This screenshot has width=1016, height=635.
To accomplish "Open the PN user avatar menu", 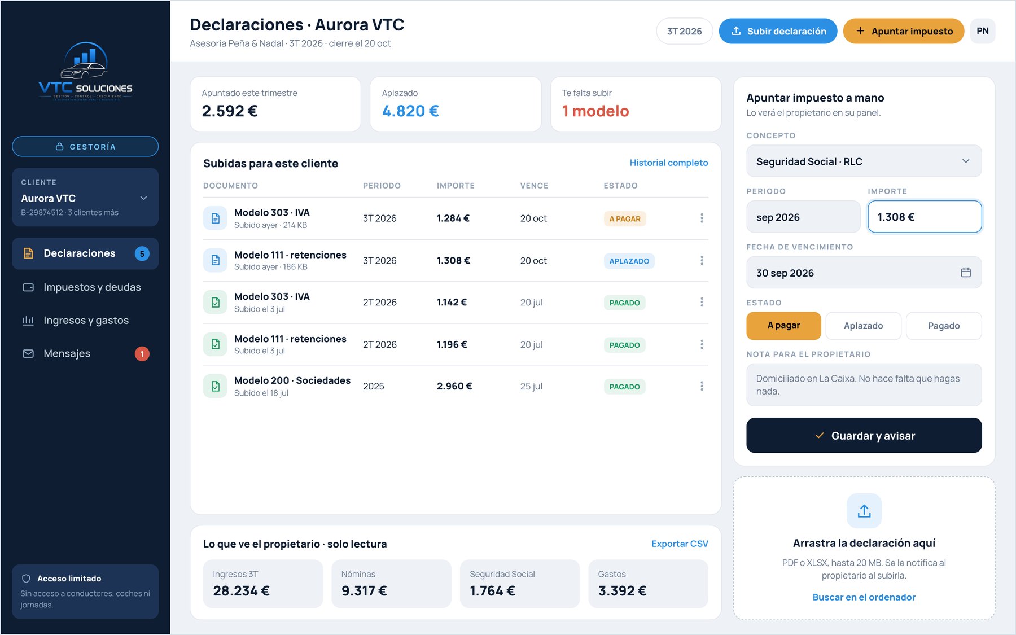I will click(982, 31).
